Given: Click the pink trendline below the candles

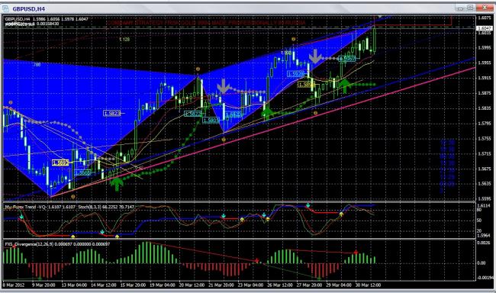Looking at the screenshot, I should click(x=262, y=132).
